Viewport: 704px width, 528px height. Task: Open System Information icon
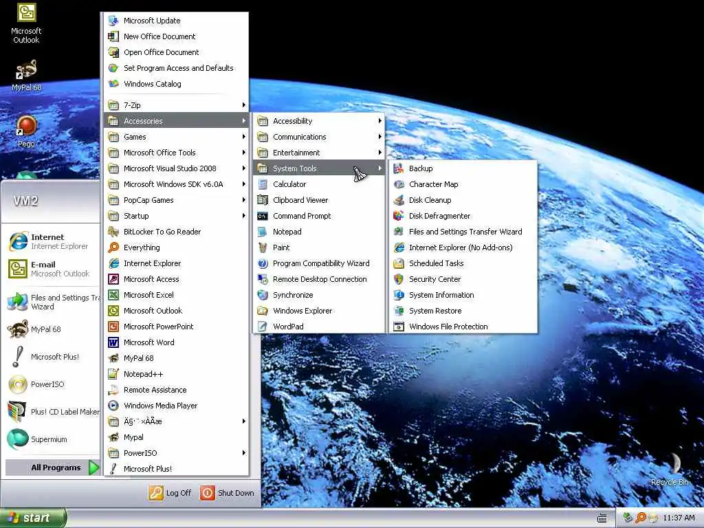tap(399, 294)
